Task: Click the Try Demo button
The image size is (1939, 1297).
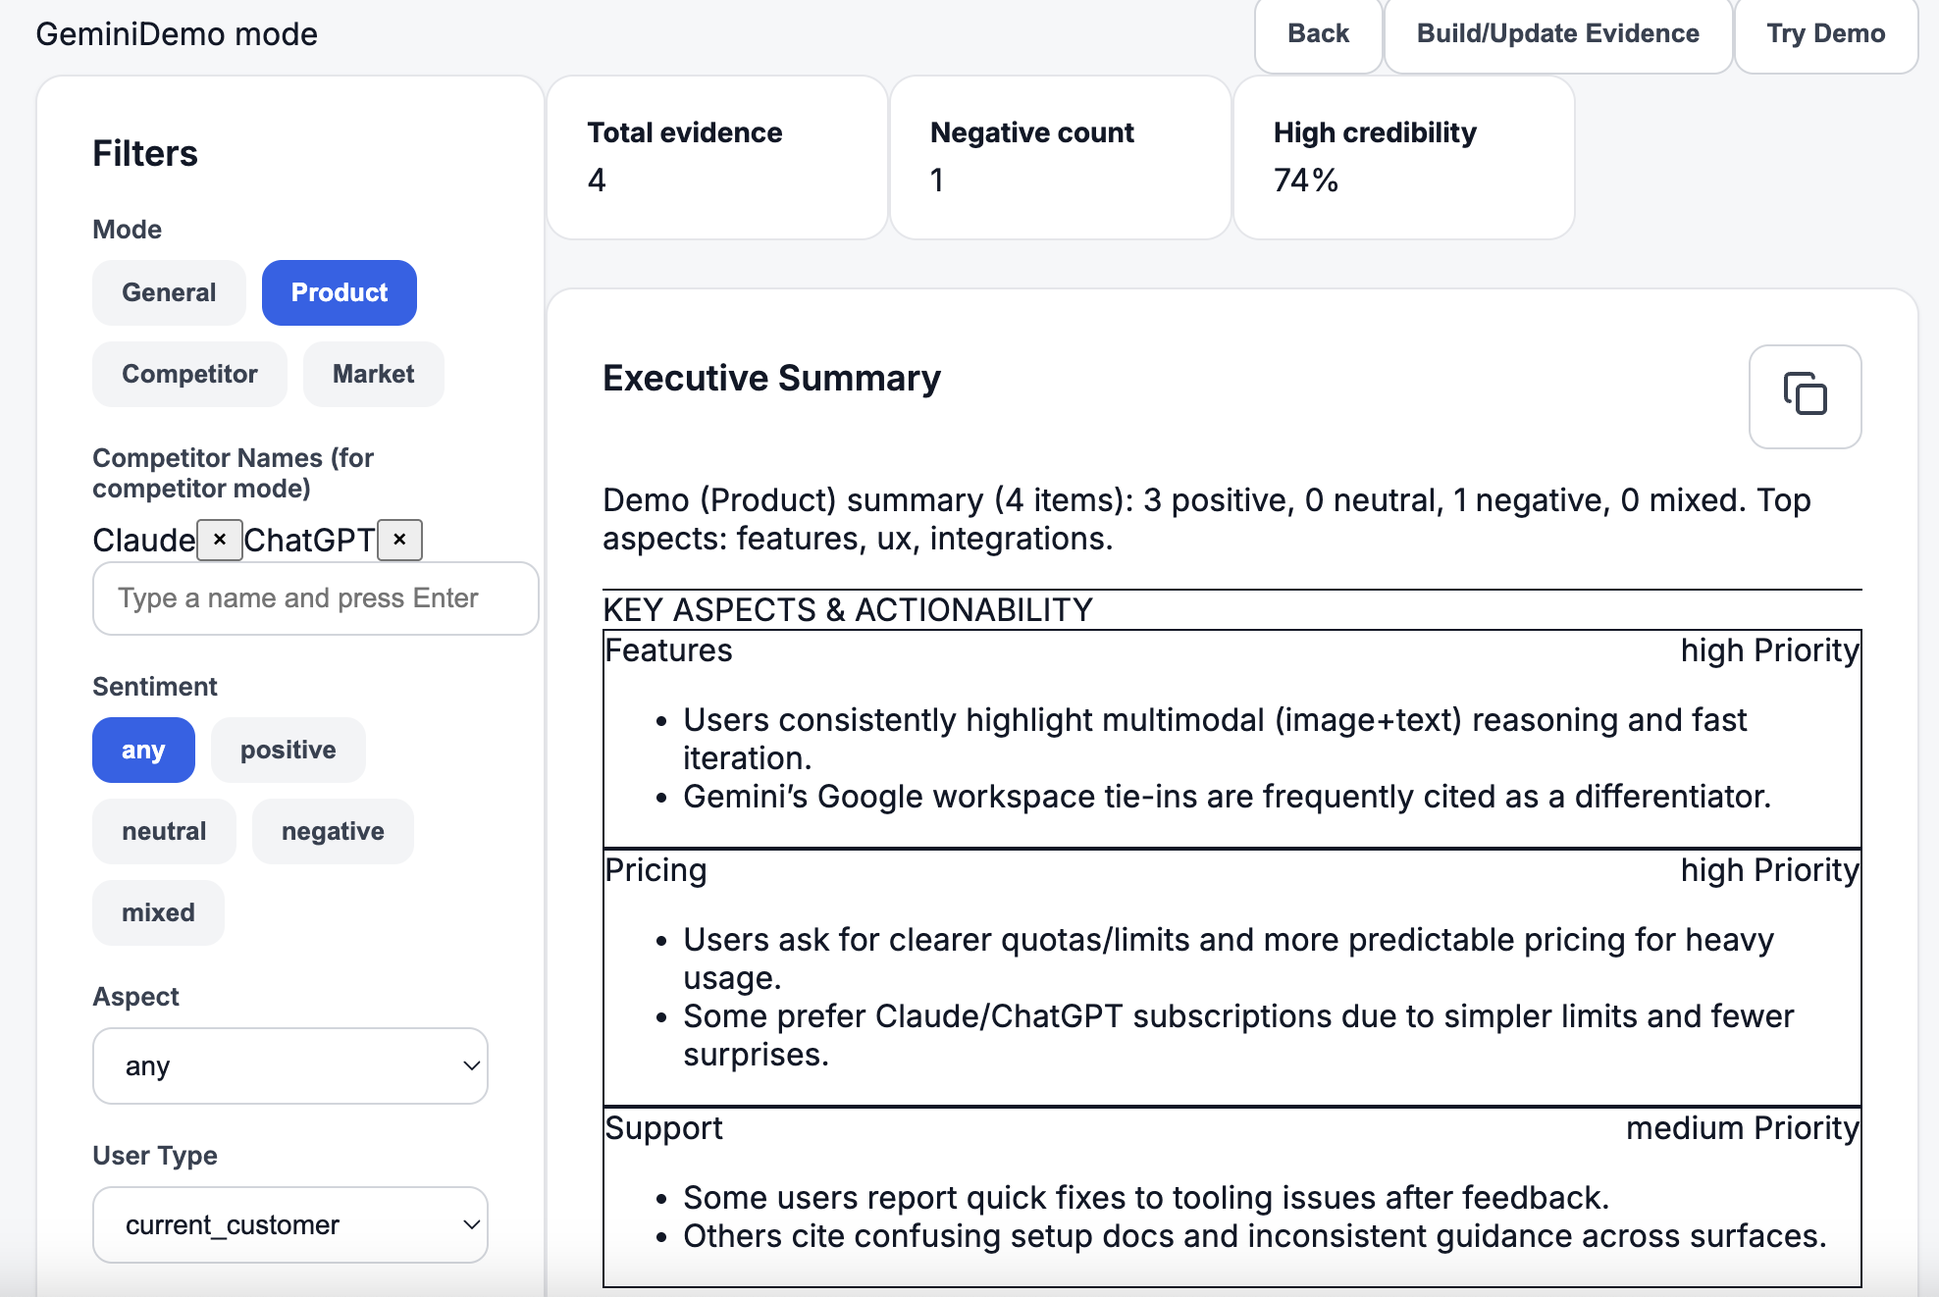Action: click(1825, 34)
